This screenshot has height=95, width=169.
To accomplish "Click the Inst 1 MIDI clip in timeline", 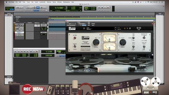I will pos(57,27).
